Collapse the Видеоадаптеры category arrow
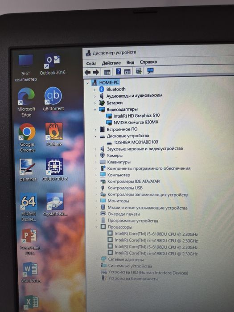This screenshot has width=234, height=312. (95, 110)
